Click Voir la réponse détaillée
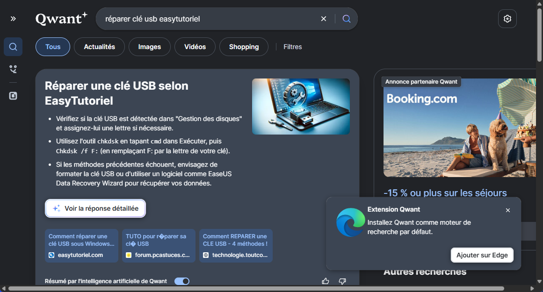 click(x=95, y=208)
